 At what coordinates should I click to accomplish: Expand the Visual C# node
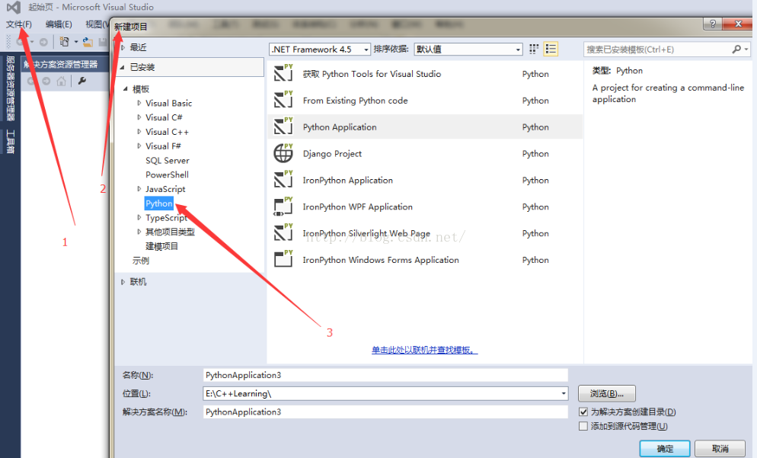coord(139,117)
